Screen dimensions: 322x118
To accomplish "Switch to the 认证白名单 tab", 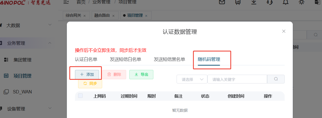I will (x=86, y=59).
